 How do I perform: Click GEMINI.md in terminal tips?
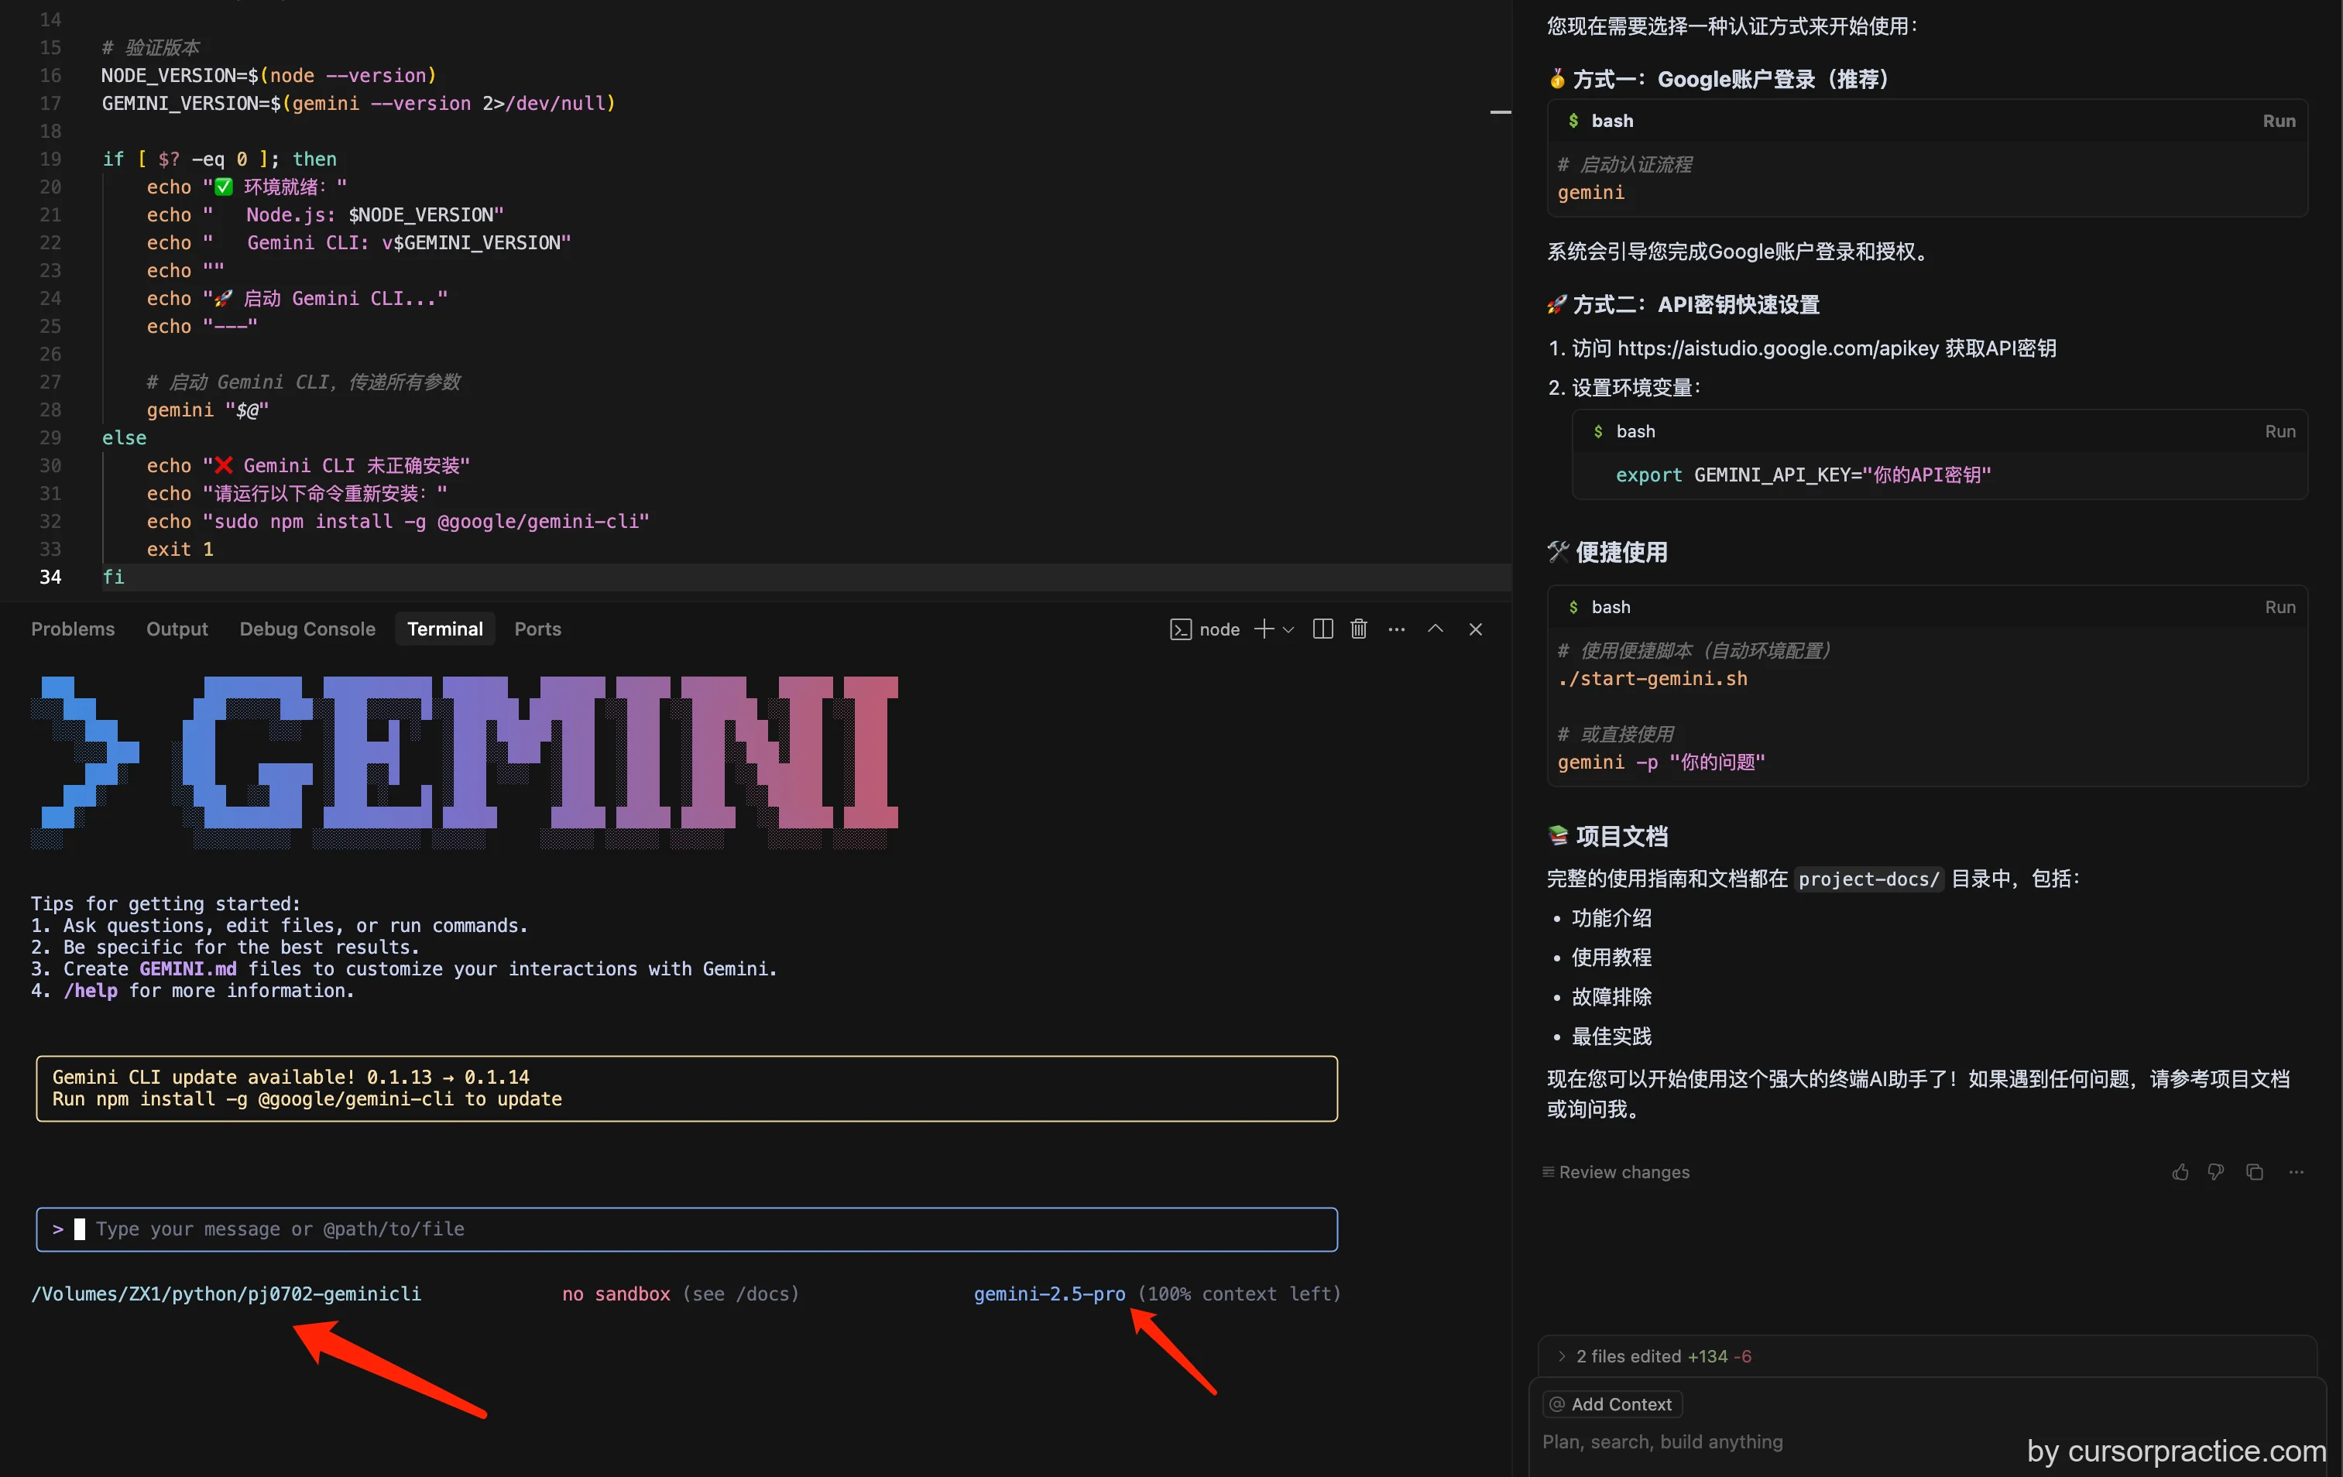tap(187, 969)
